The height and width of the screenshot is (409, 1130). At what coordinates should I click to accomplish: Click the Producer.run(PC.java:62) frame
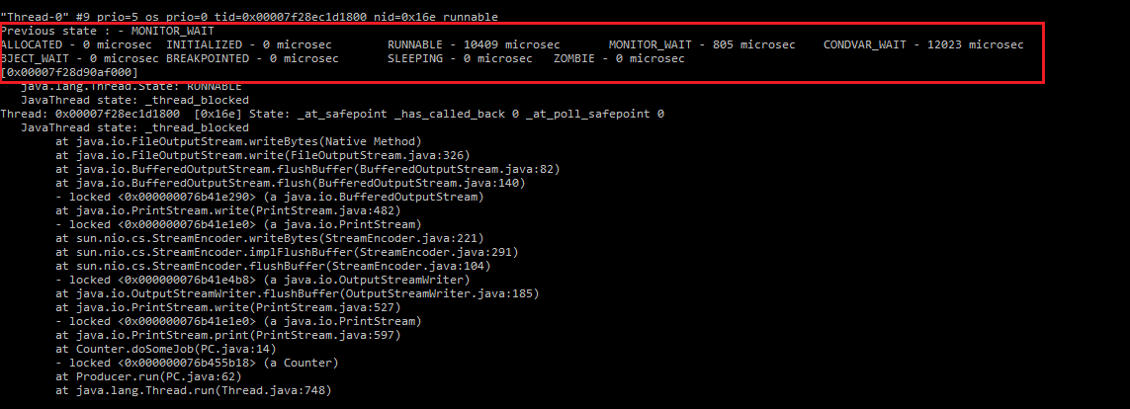point(148,376)
